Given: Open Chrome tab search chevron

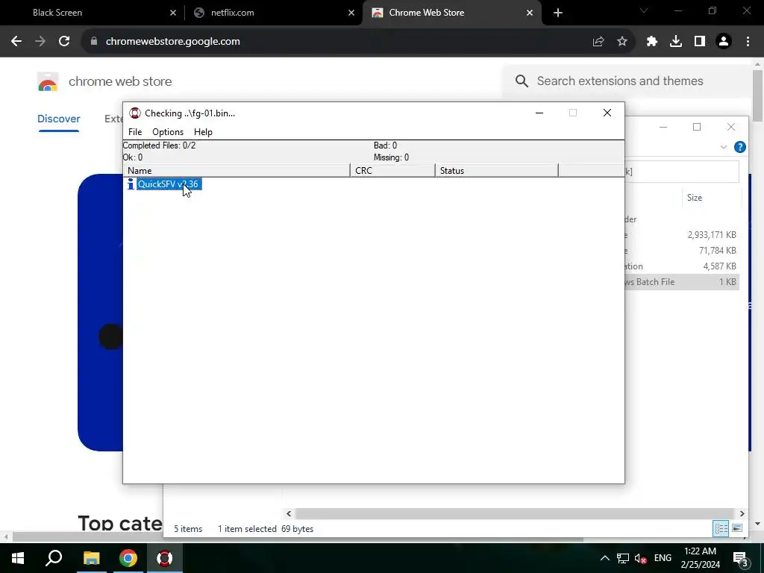Looking at the screenshot, I should [644, 10].
